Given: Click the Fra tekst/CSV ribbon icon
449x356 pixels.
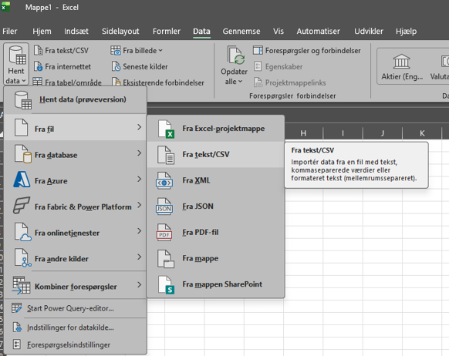Looking at the screenshot, I should click(39, 50).
